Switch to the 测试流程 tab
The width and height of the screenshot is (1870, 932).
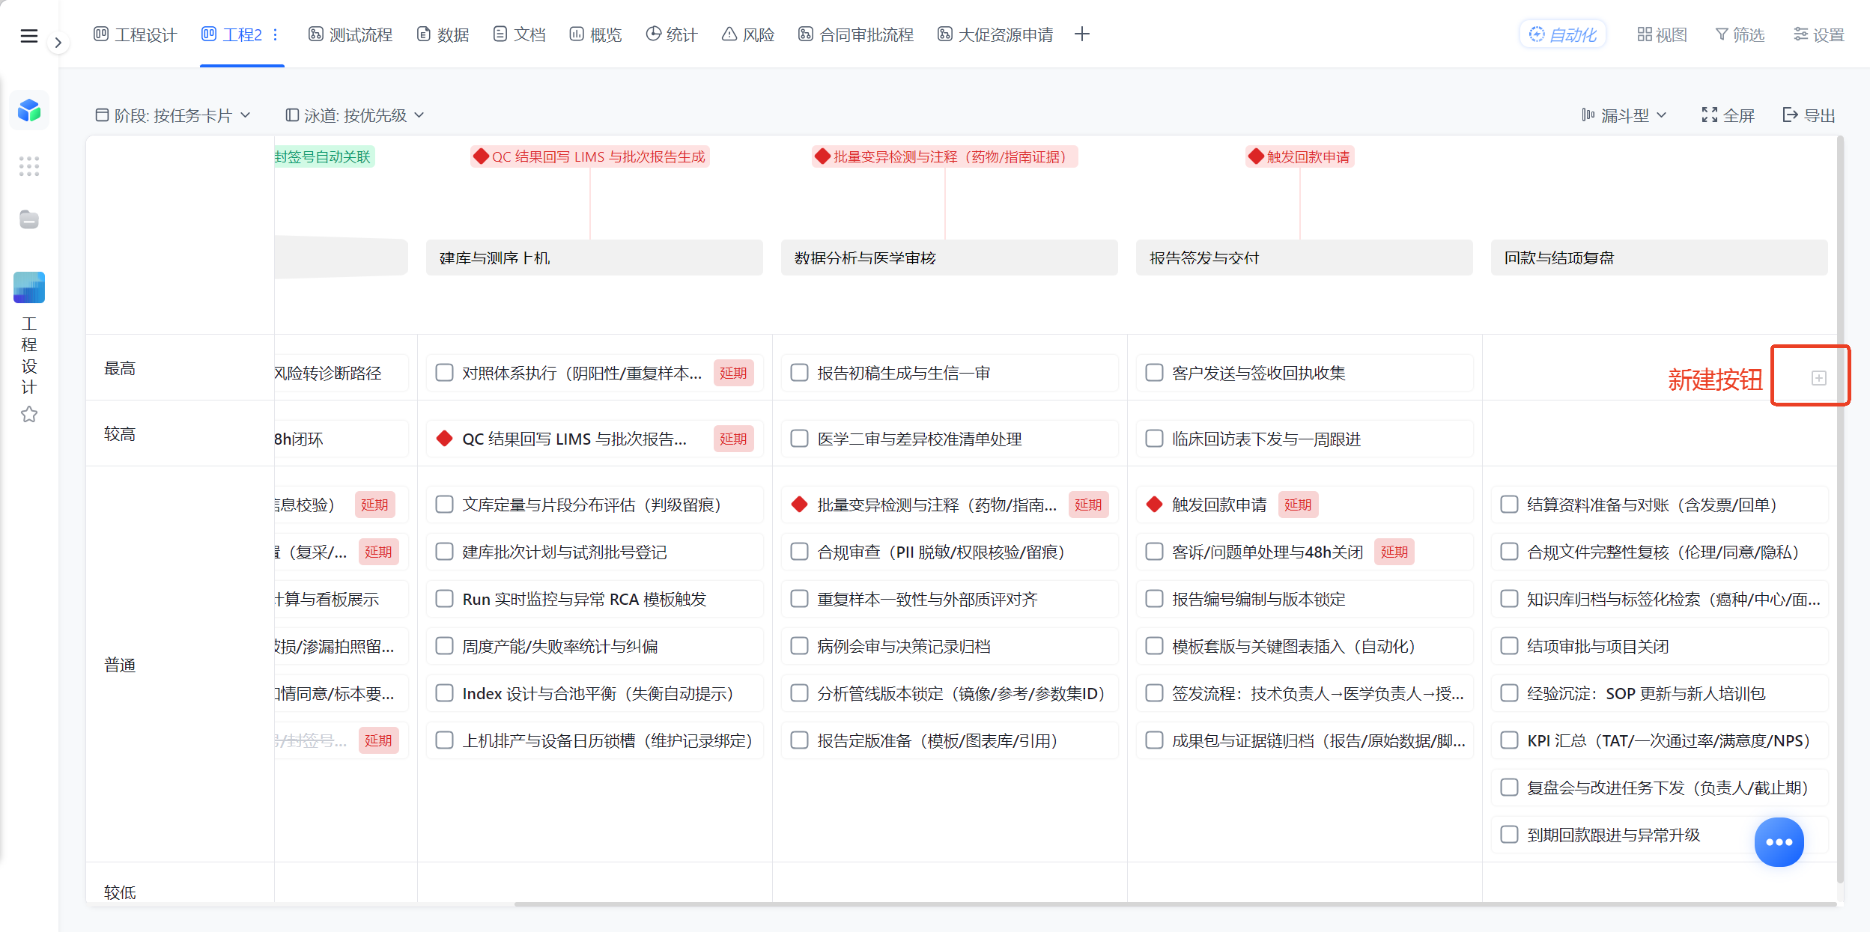[350, 34]
